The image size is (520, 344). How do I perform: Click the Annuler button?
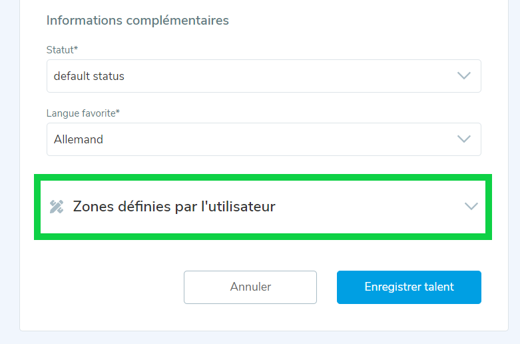[x=250, y=287]
